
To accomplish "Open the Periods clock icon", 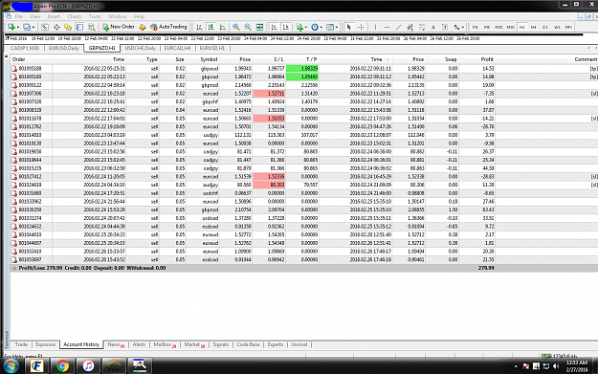I will [x=314, y=27].
